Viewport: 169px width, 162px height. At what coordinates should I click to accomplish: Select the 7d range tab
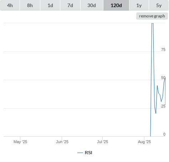click(70, 5)
